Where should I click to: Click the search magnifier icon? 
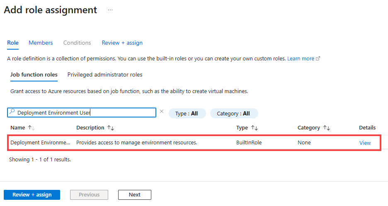(12, 112)
